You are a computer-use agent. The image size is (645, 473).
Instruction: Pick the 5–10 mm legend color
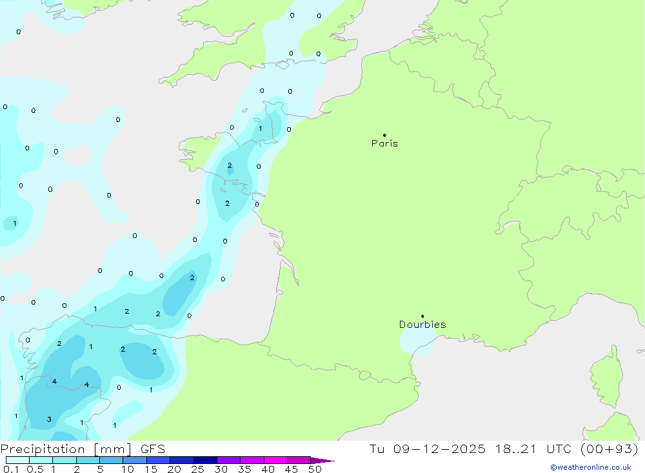coord(112,460)
